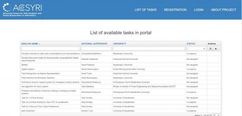Click 'Suleyman Demirel University' in Face Recognition row
The height and width of the screenshot is (116, 242).
pos(126,74)
